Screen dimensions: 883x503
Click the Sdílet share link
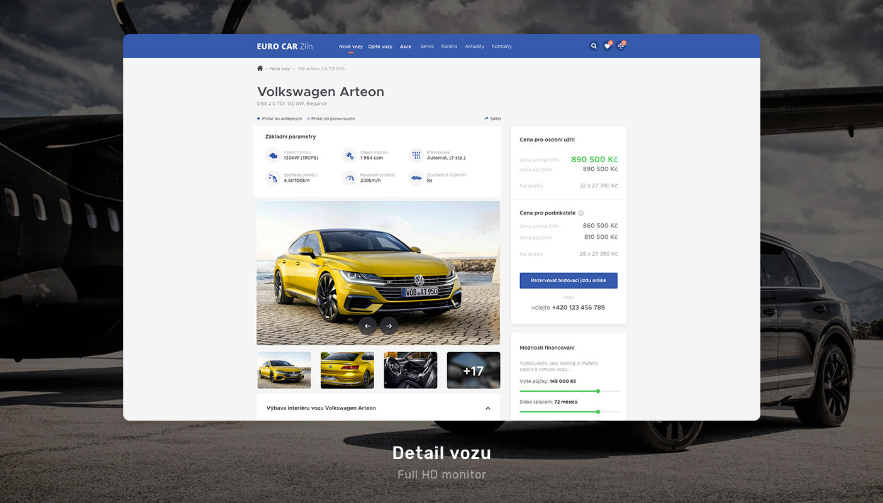click(493, 119)
